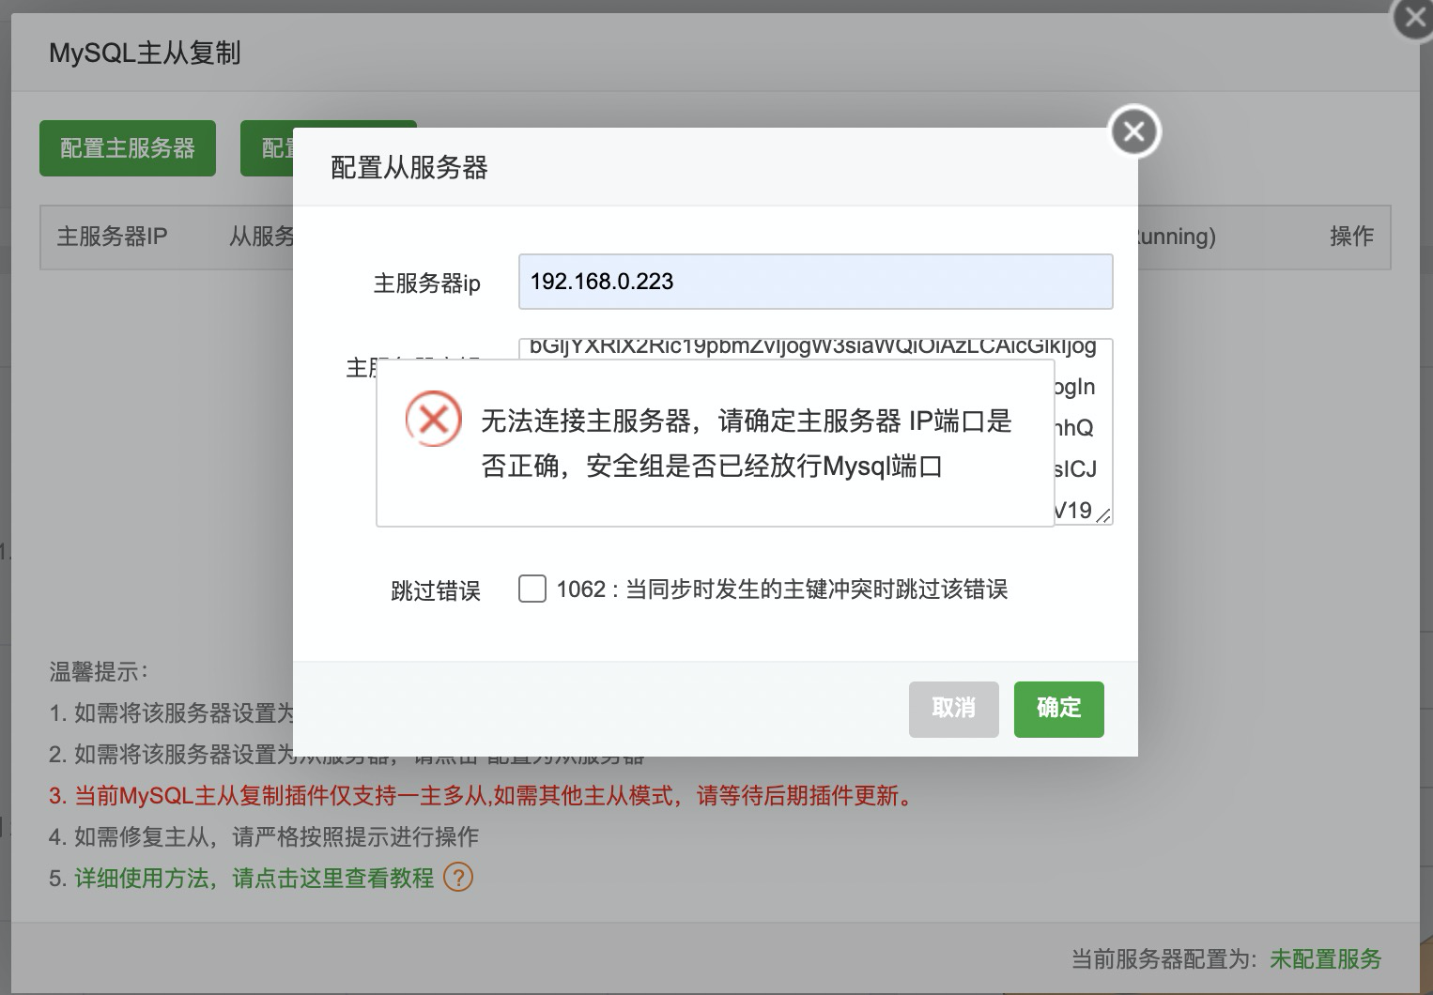Click the 主服务器ip label

(427, 283)
